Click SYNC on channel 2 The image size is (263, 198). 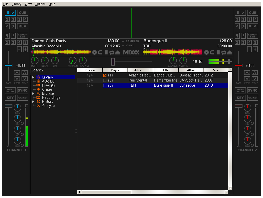tap(252, 90)
